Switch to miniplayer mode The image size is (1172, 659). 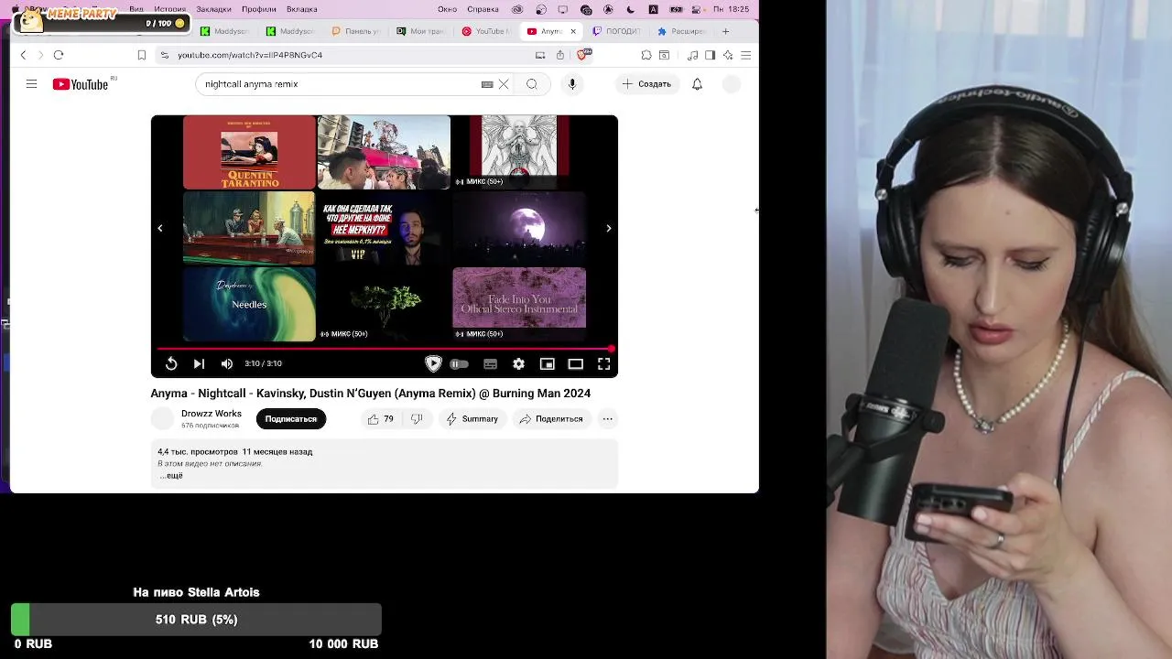pos(548,363)
